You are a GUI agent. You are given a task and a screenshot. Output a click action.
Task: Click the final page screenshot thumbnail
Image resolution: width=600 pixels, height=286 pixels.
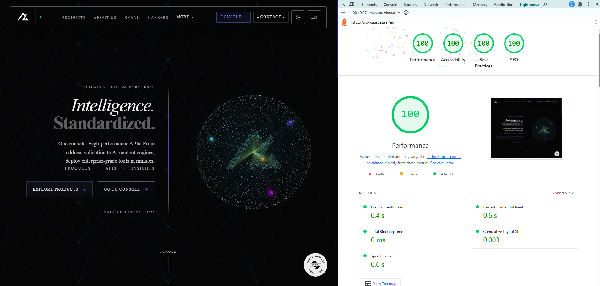526,128
